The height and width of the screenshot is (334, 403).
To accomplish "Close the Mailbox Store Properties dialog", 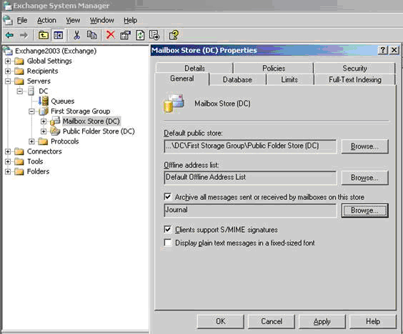I will 394,50.
